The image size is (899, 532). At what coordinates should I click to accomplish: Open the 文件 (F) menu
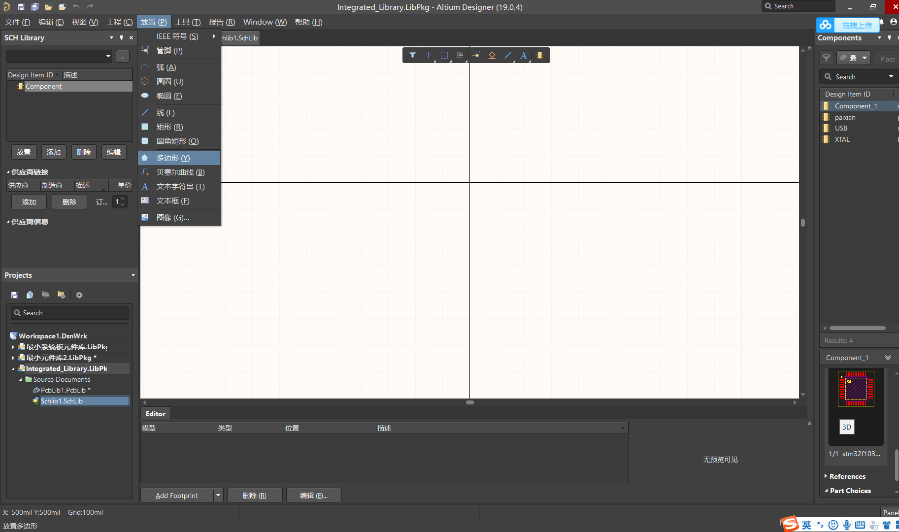(x=18, y=22)
